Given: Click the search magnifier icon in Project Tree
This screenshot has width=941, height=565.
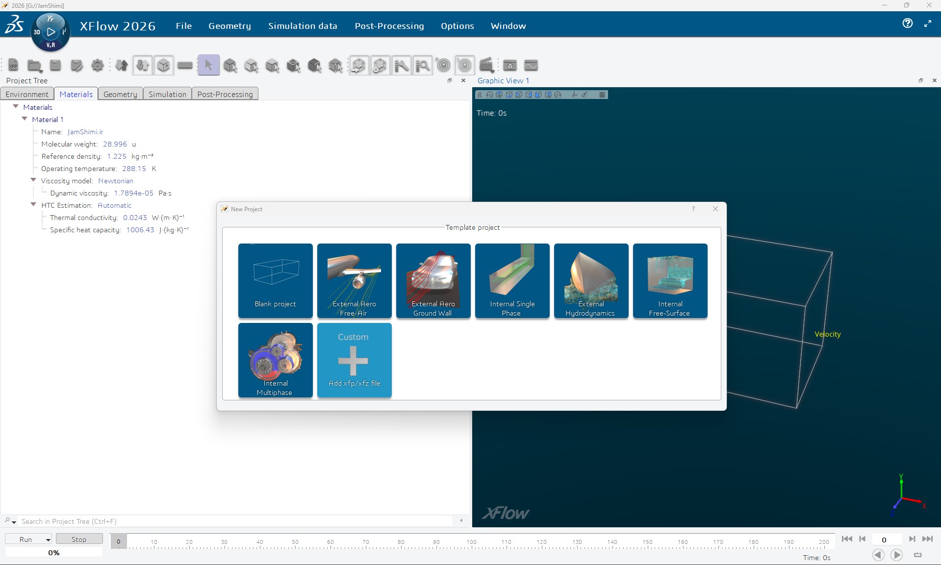Looking at the screenshot, I should click(x=7, y=521).
